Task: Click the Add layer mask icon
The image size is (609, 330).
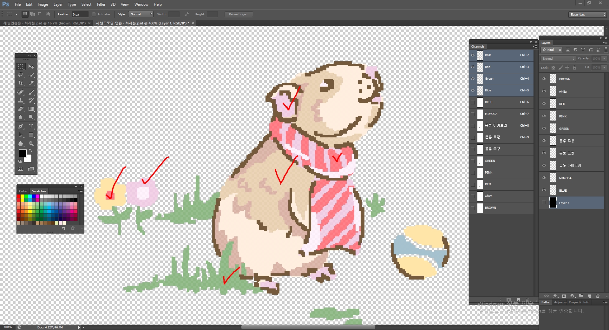Action: pyautogui.click(x=564, y=296)
